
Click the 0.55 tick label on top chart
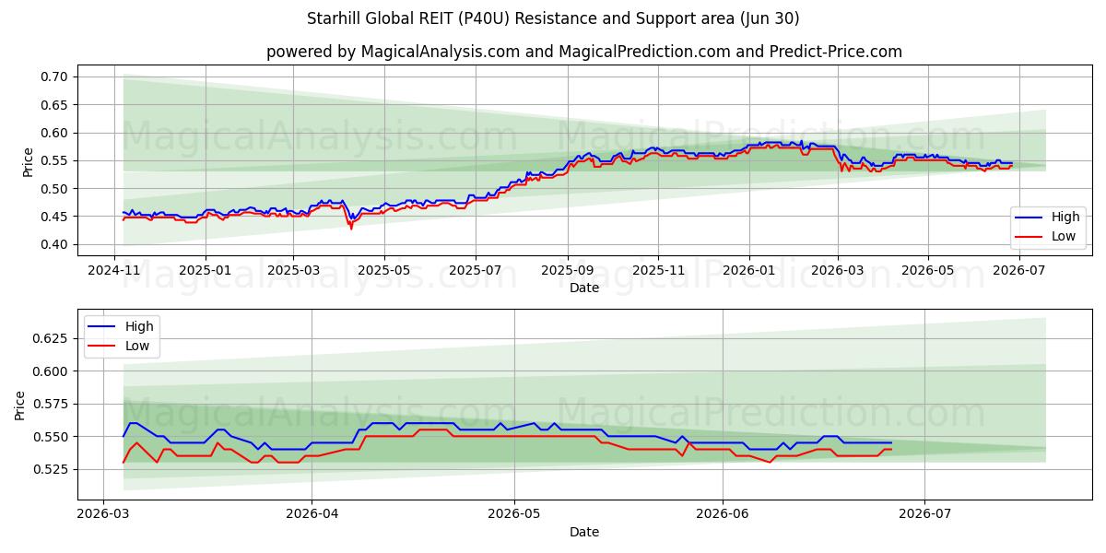[x=55, y=160]
